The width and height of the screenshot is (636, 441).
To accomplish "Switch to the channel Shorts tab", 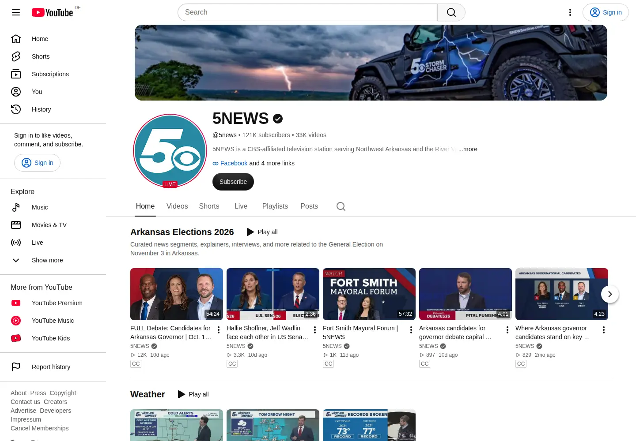I will [x=209, y=206].
